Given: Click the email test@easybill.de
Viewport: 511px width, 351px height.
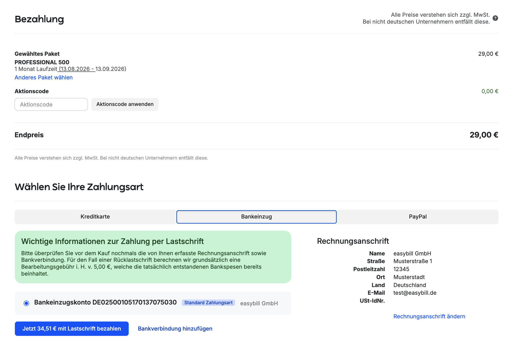Looking at the screenshot, I should tap(415, 293).
